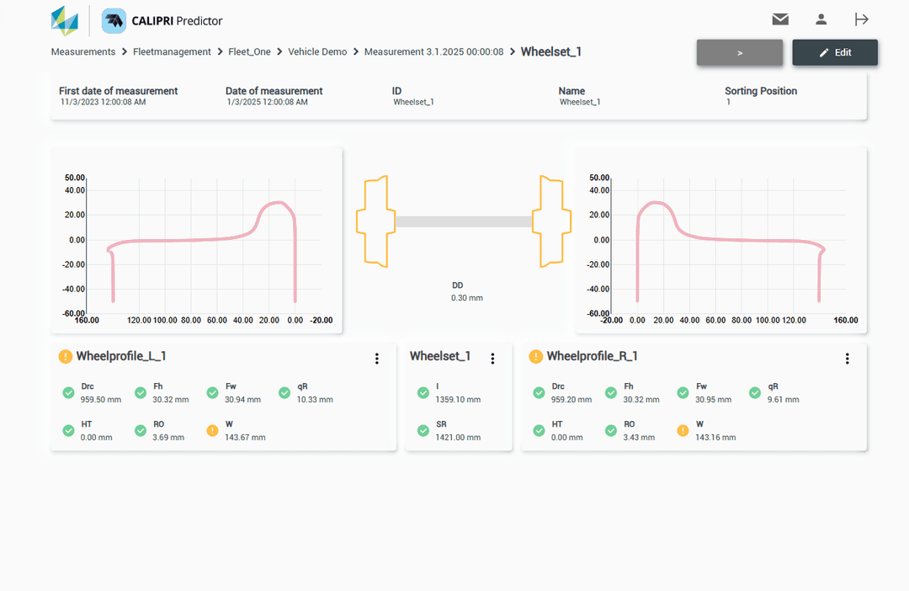The width and height of the screenshot is (909, 591).
Task: Open the three-dot menu on Wheelset_1 card
Action: (492, 358)
